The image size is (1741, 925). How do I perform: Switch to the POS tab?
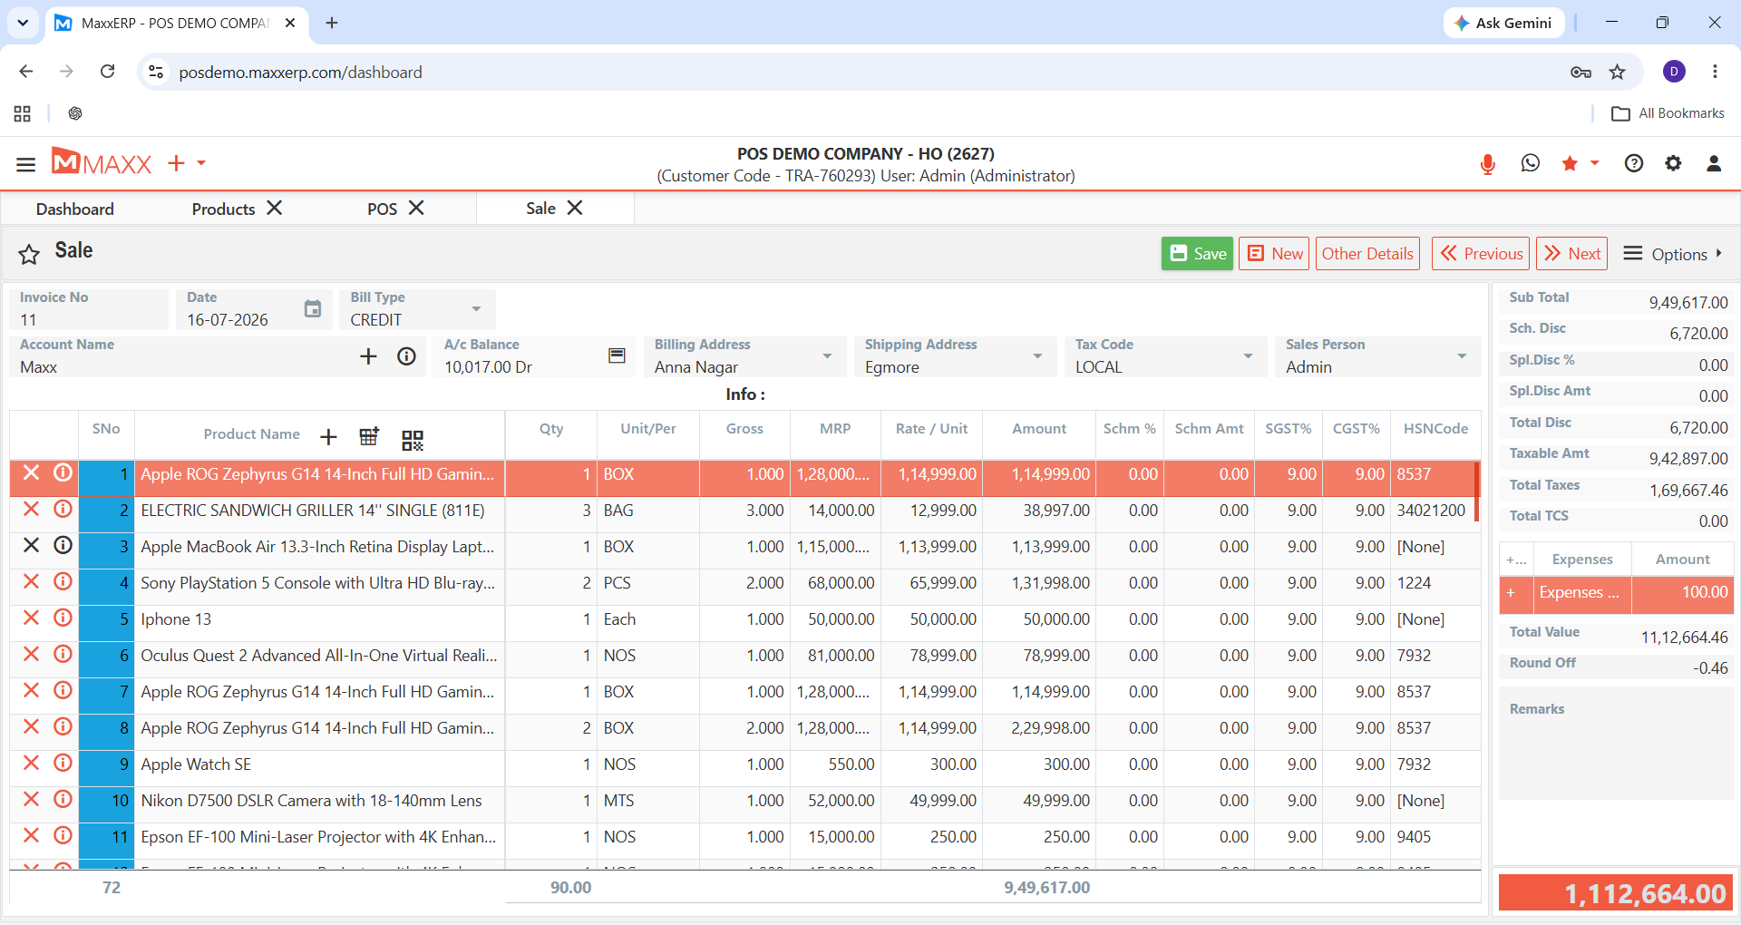382,209
